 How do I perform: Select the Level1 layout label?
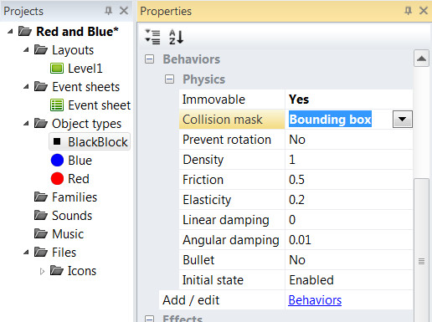tap(85, 69)
